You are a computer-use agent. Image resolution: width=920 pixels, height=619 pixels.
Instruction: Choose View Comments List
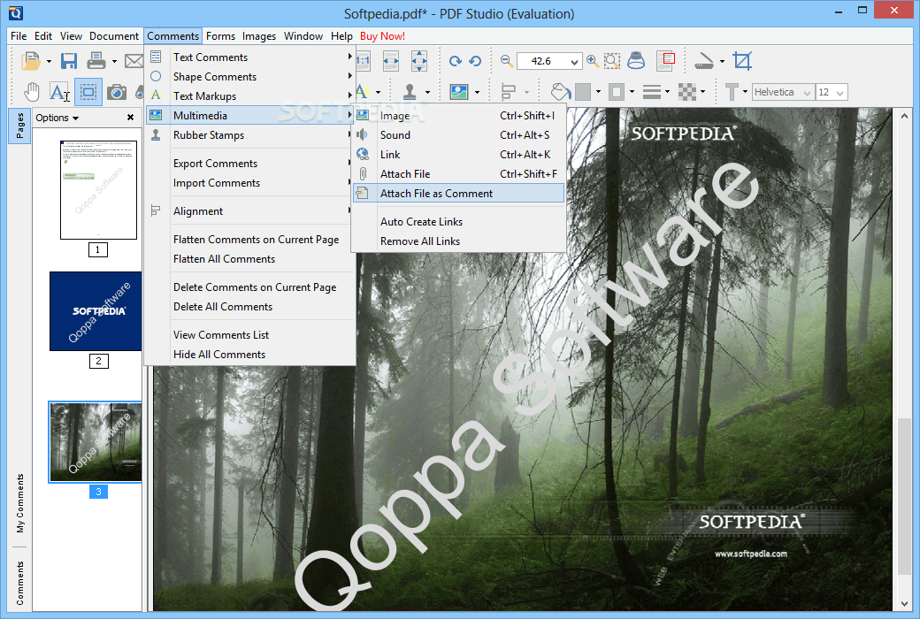click(250, 335)
